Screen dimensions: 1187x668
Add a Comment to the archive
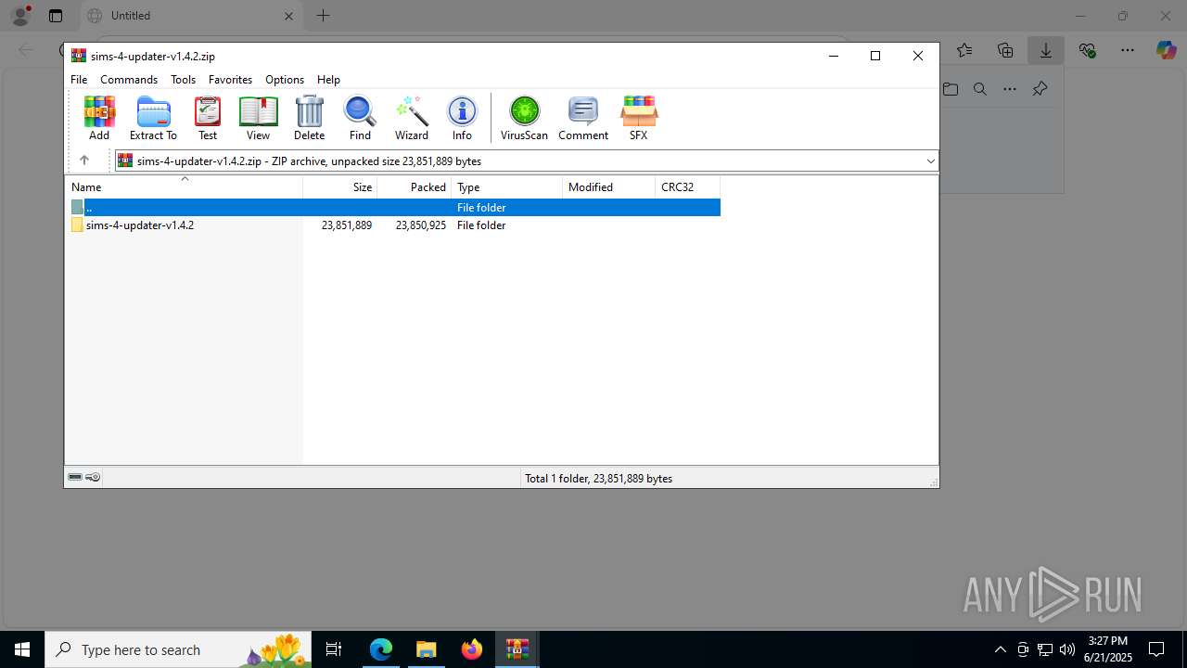coord(583,118)
